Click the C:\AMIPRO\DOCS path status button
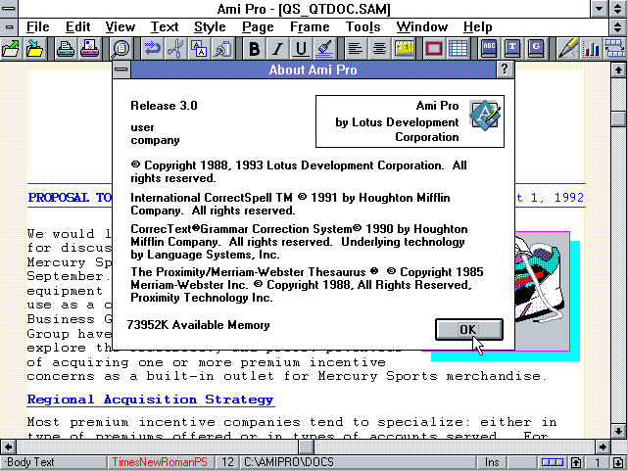 coord(358,462)
